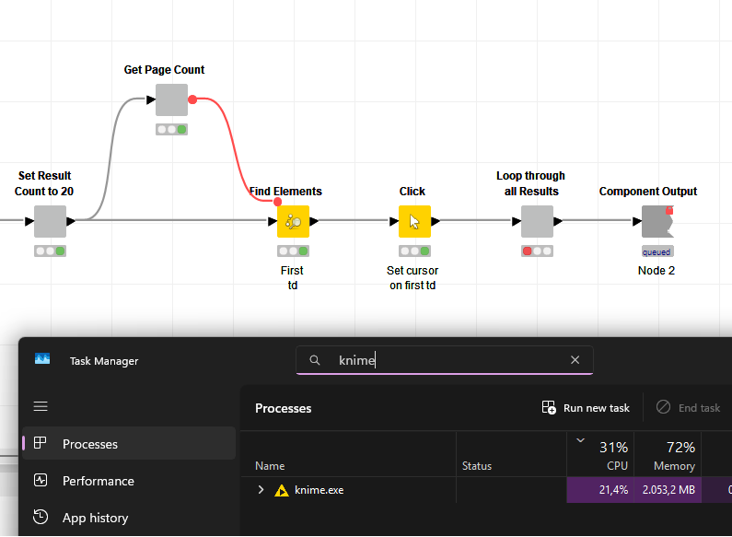This screenshot has height=537, width=732.
Task: Select the Set Result Count to 20 node
Action: [50, 221]
